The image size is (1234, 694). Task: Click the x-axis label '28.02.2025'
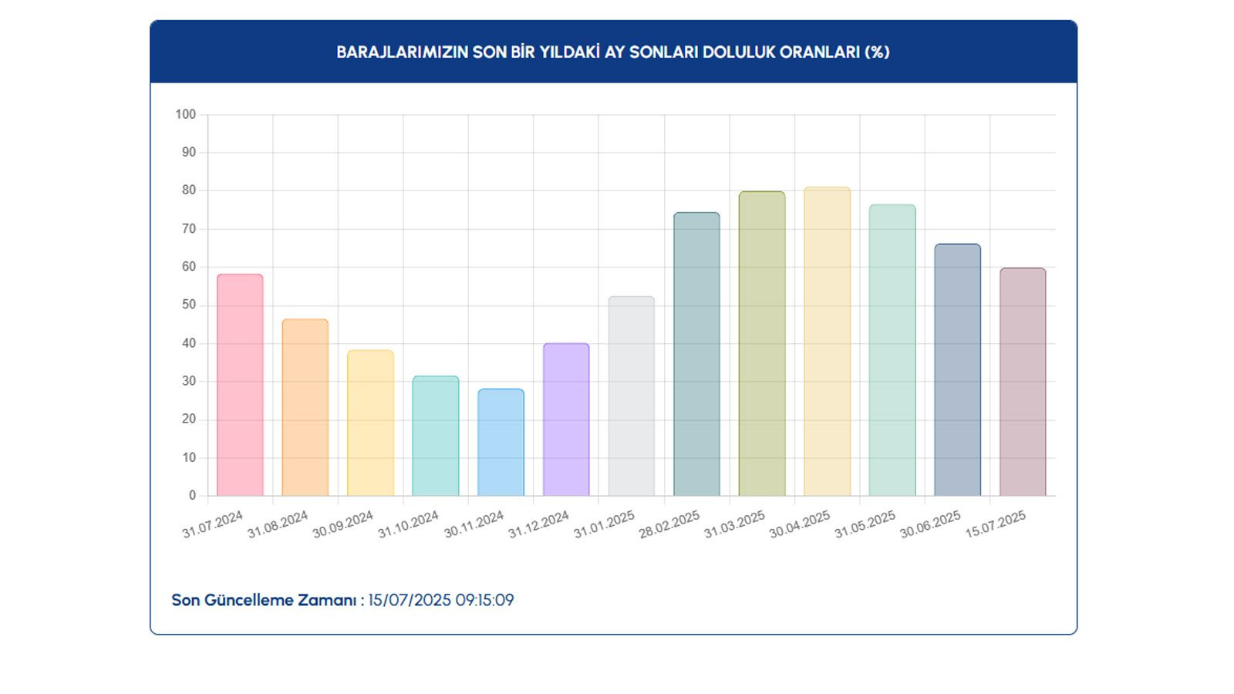[669, 524]
